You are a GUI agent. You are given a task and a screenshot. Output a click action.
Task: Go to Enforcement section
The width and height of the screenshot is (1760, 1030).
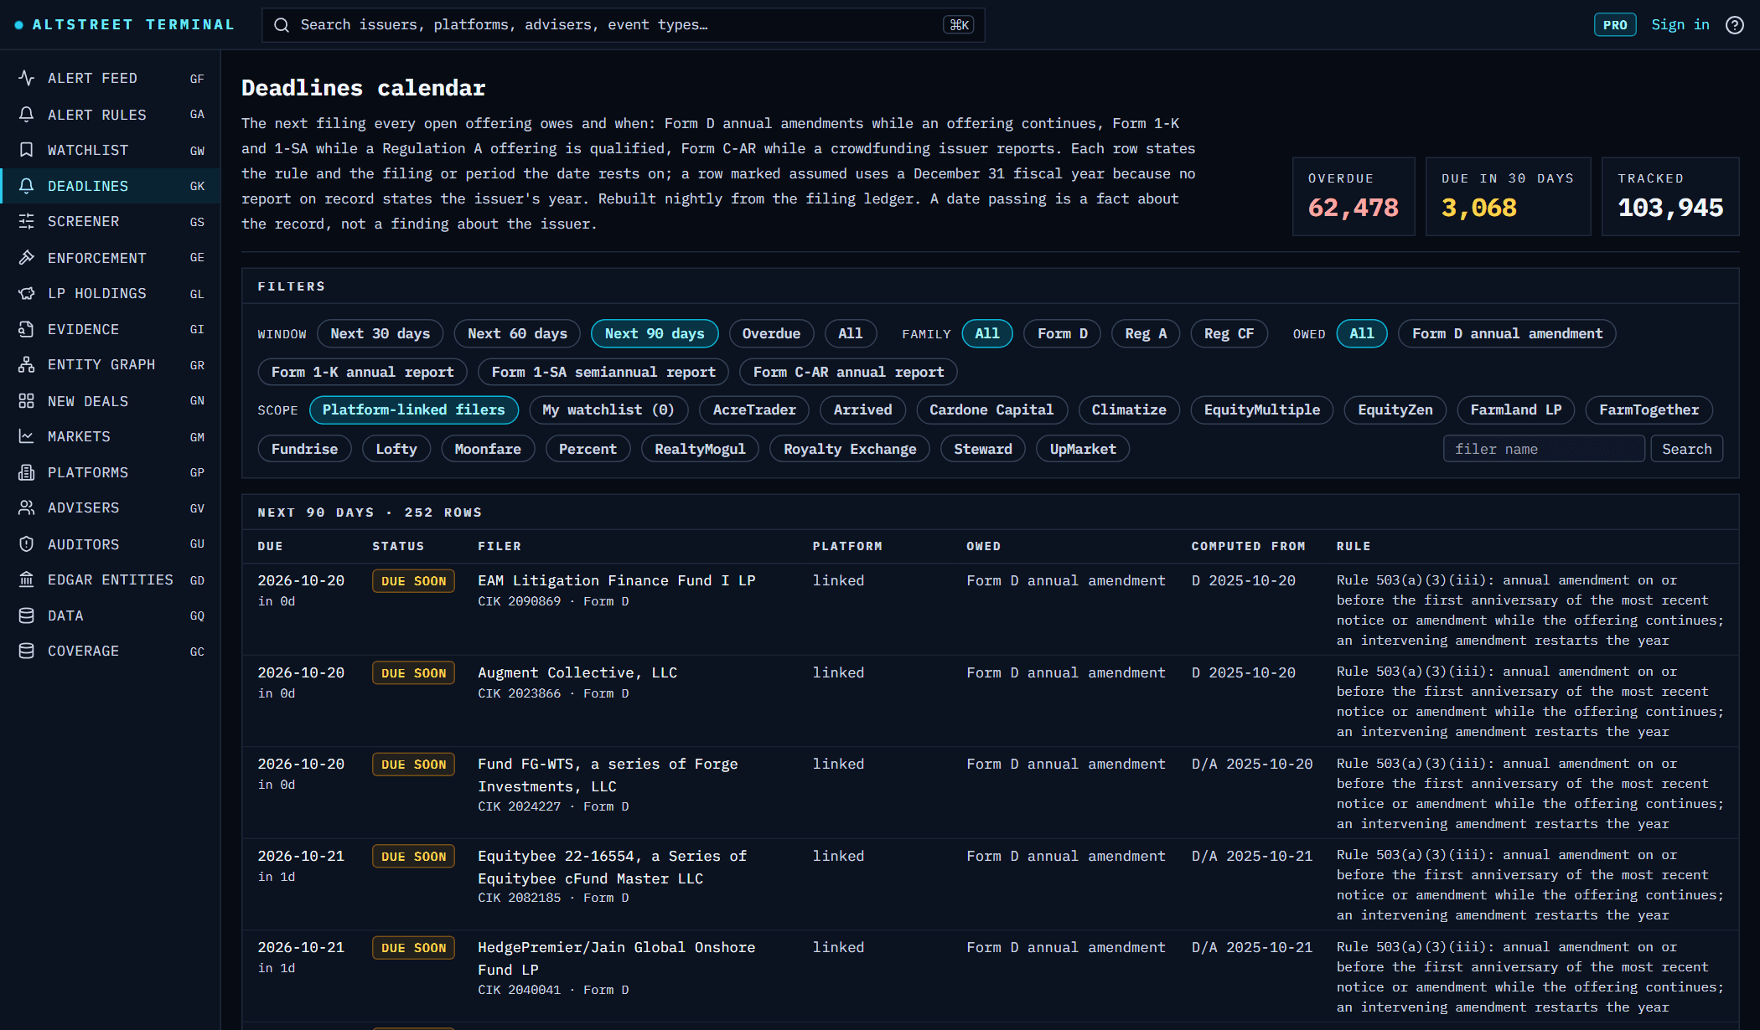(x=110, y=257)
